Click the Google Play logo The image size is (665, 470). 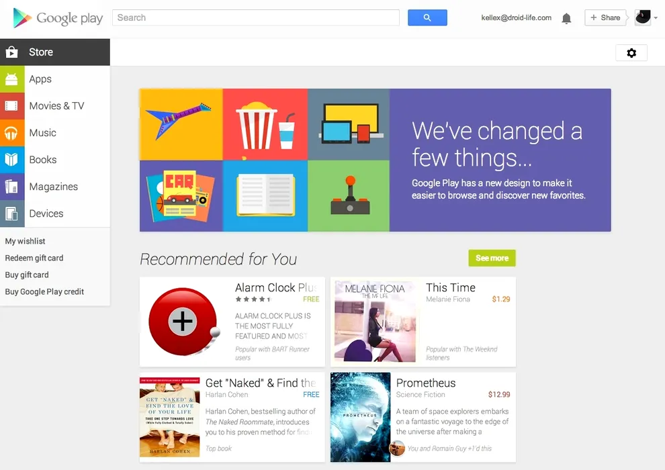pyautogui.click(x=58, y=18)
